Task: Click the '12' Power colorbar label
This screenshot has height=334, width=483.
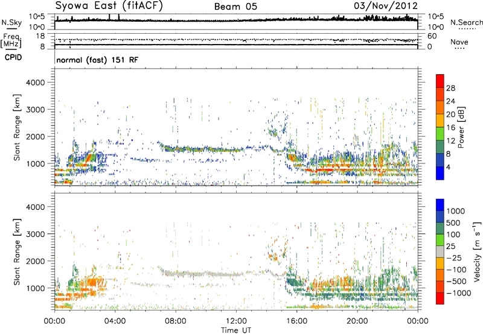Action: (450, 141)
